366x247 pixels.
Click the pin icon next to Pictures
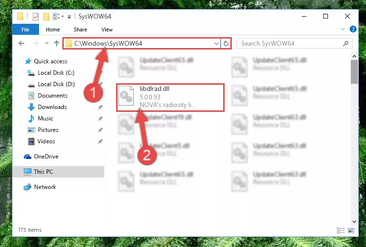click(100, 130)
